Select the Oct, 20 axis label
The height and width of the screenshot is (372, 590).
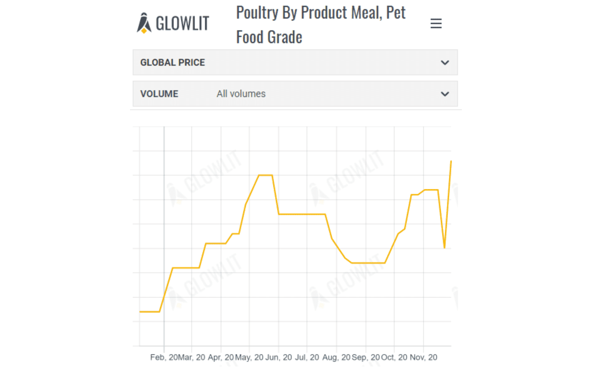click(394, 357)
